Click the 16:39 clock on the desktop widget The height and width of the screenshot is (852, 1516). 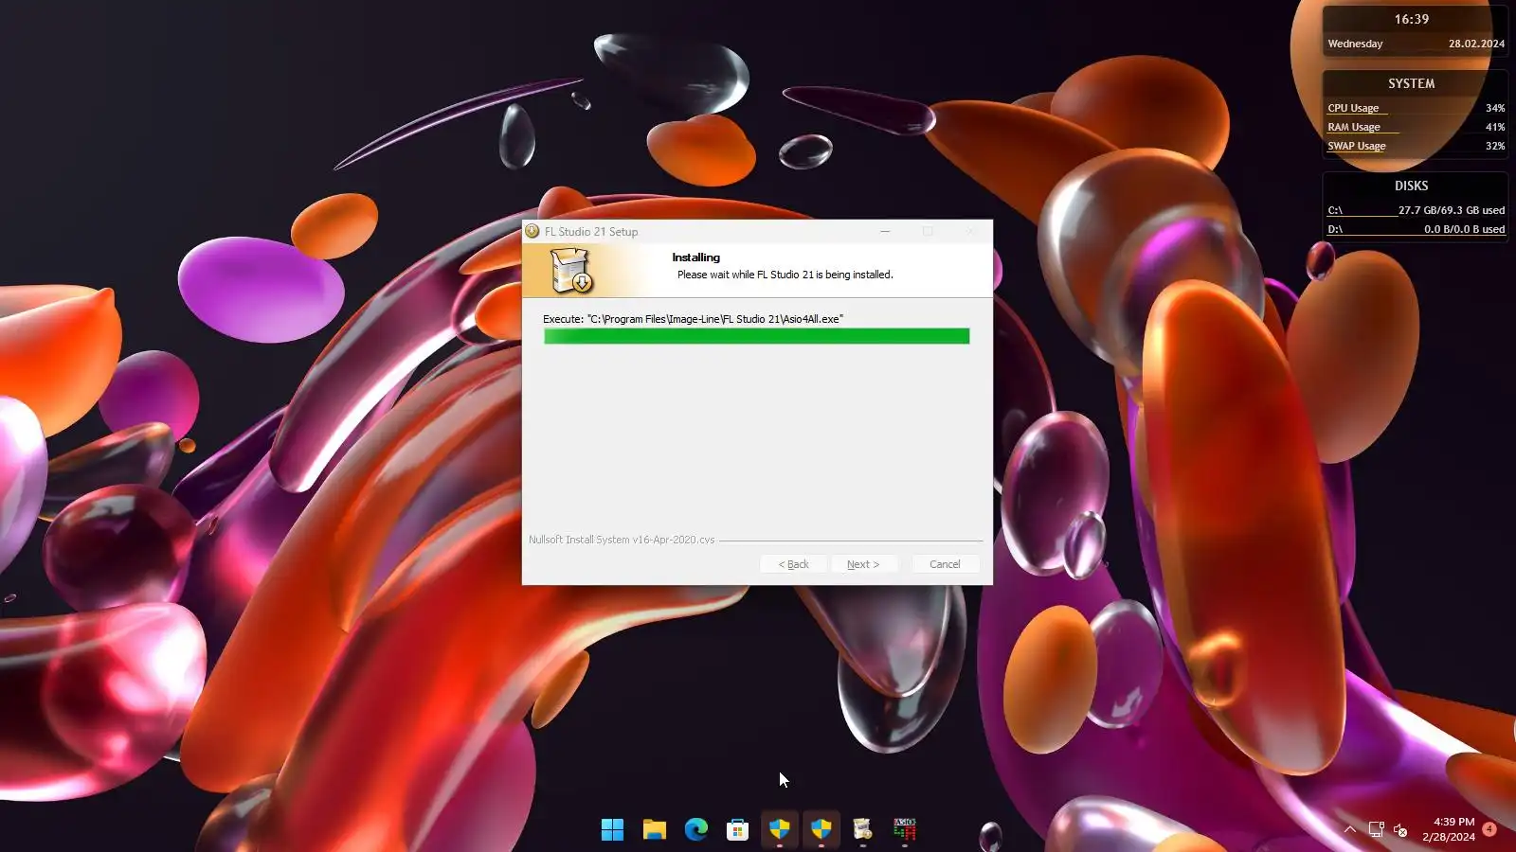click(x=1411, y=19)
